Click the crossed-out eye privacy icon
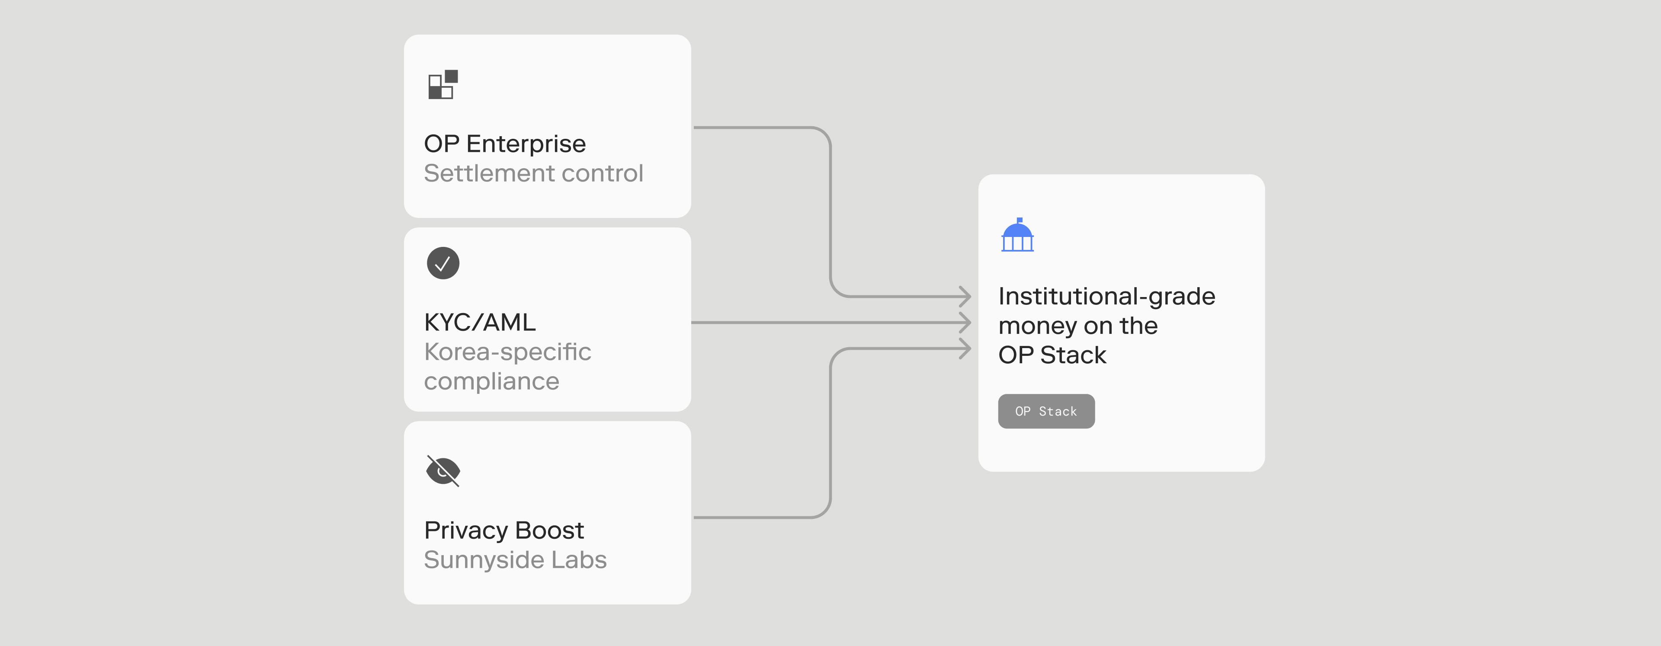The width and height of the screenshot is (1661, 646). pyautogui.click(x=443, y=470)
